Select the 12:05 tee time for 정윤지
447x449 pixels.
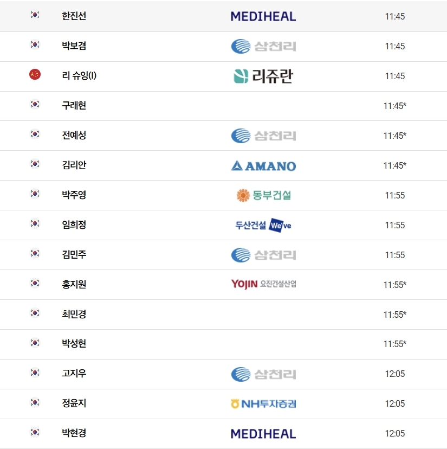[x=394, y=403]
